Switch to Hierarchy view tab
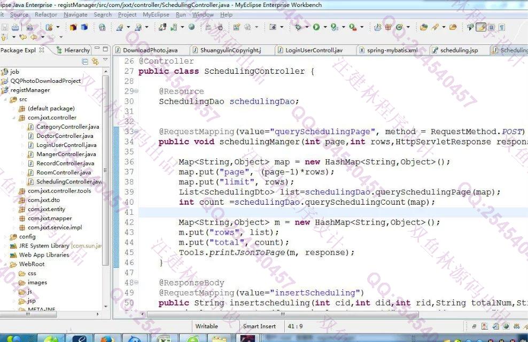 click(x=73, y=50)
